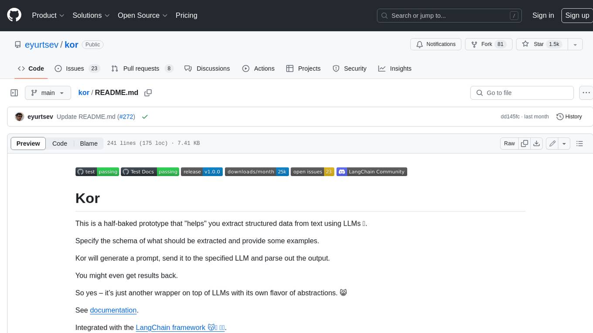593x333 pixels.
Task: Click the downloads/month 25k badge
Action: [x=256, y=172]
